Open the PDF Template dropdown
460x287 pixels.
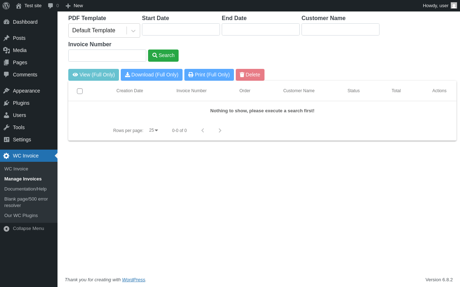[x=104, y=30]
